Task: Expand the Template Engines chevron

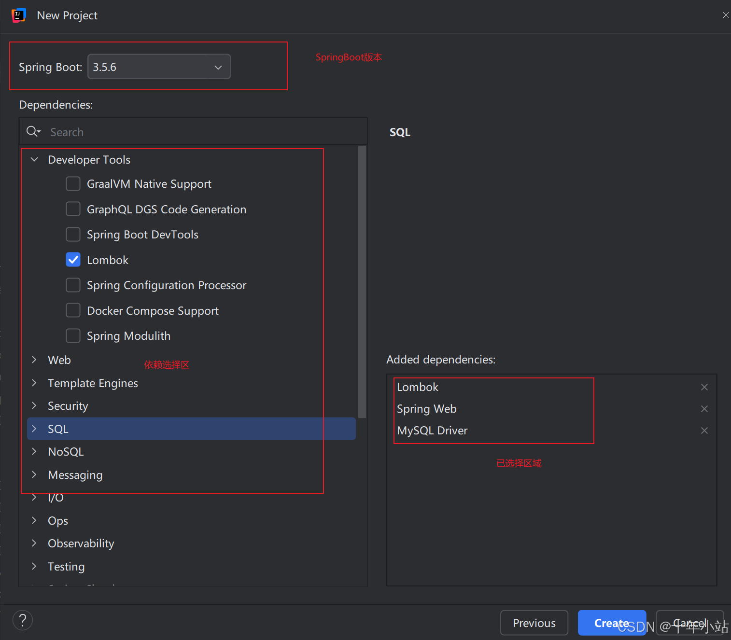Action: (34, 383)
